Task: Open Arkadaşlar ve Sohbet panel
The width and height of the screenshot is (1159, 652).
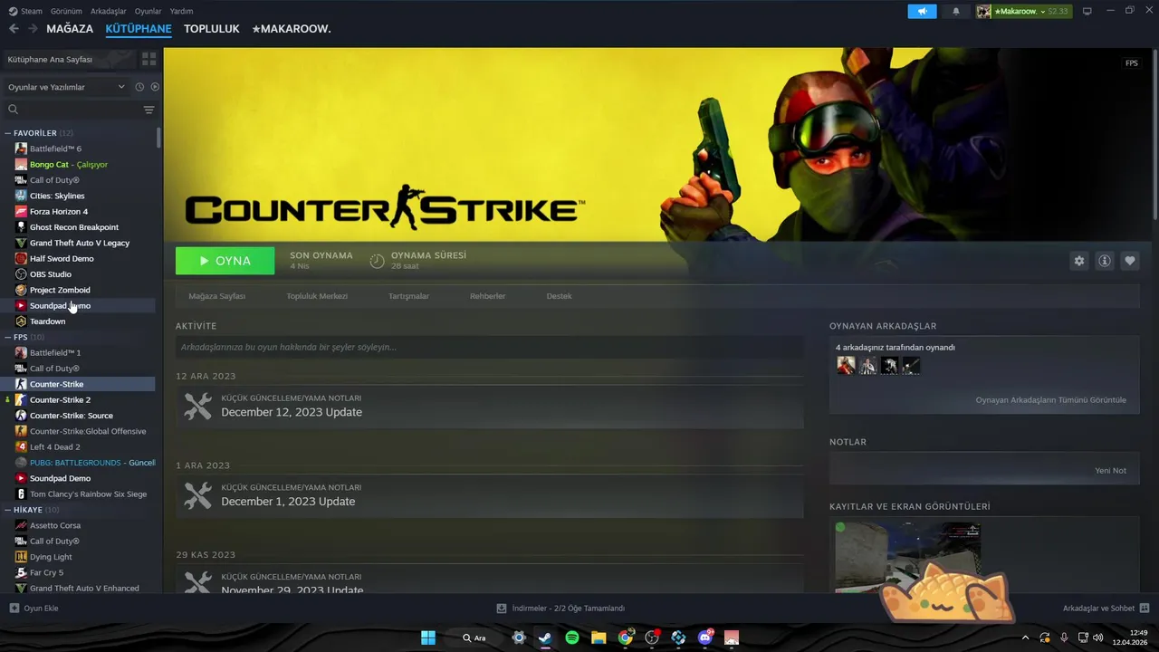Action: 1106,609
